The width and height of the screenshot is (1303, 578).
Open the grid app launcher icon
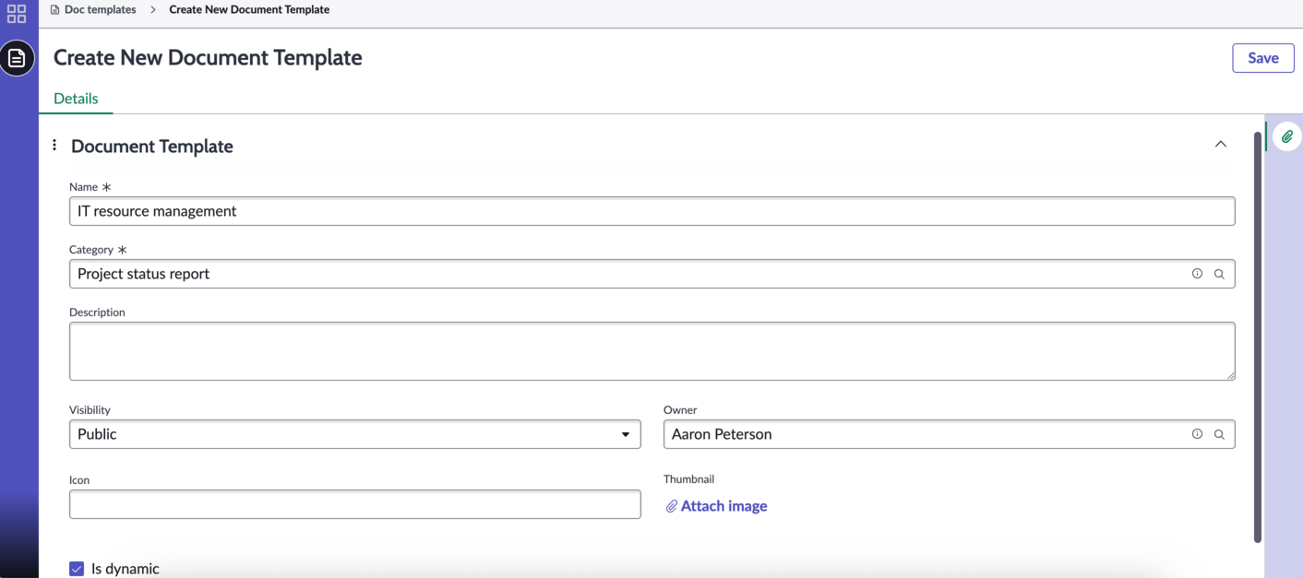click(17, 14)
